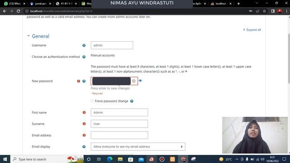
Task: Click the 25°C weather widget
Action: pos(226,159)
